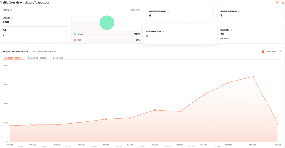Click info icon next to DOMAIN AUTHORITY
The width and height of the screenshot is (285, 148).
pos(239,11)
